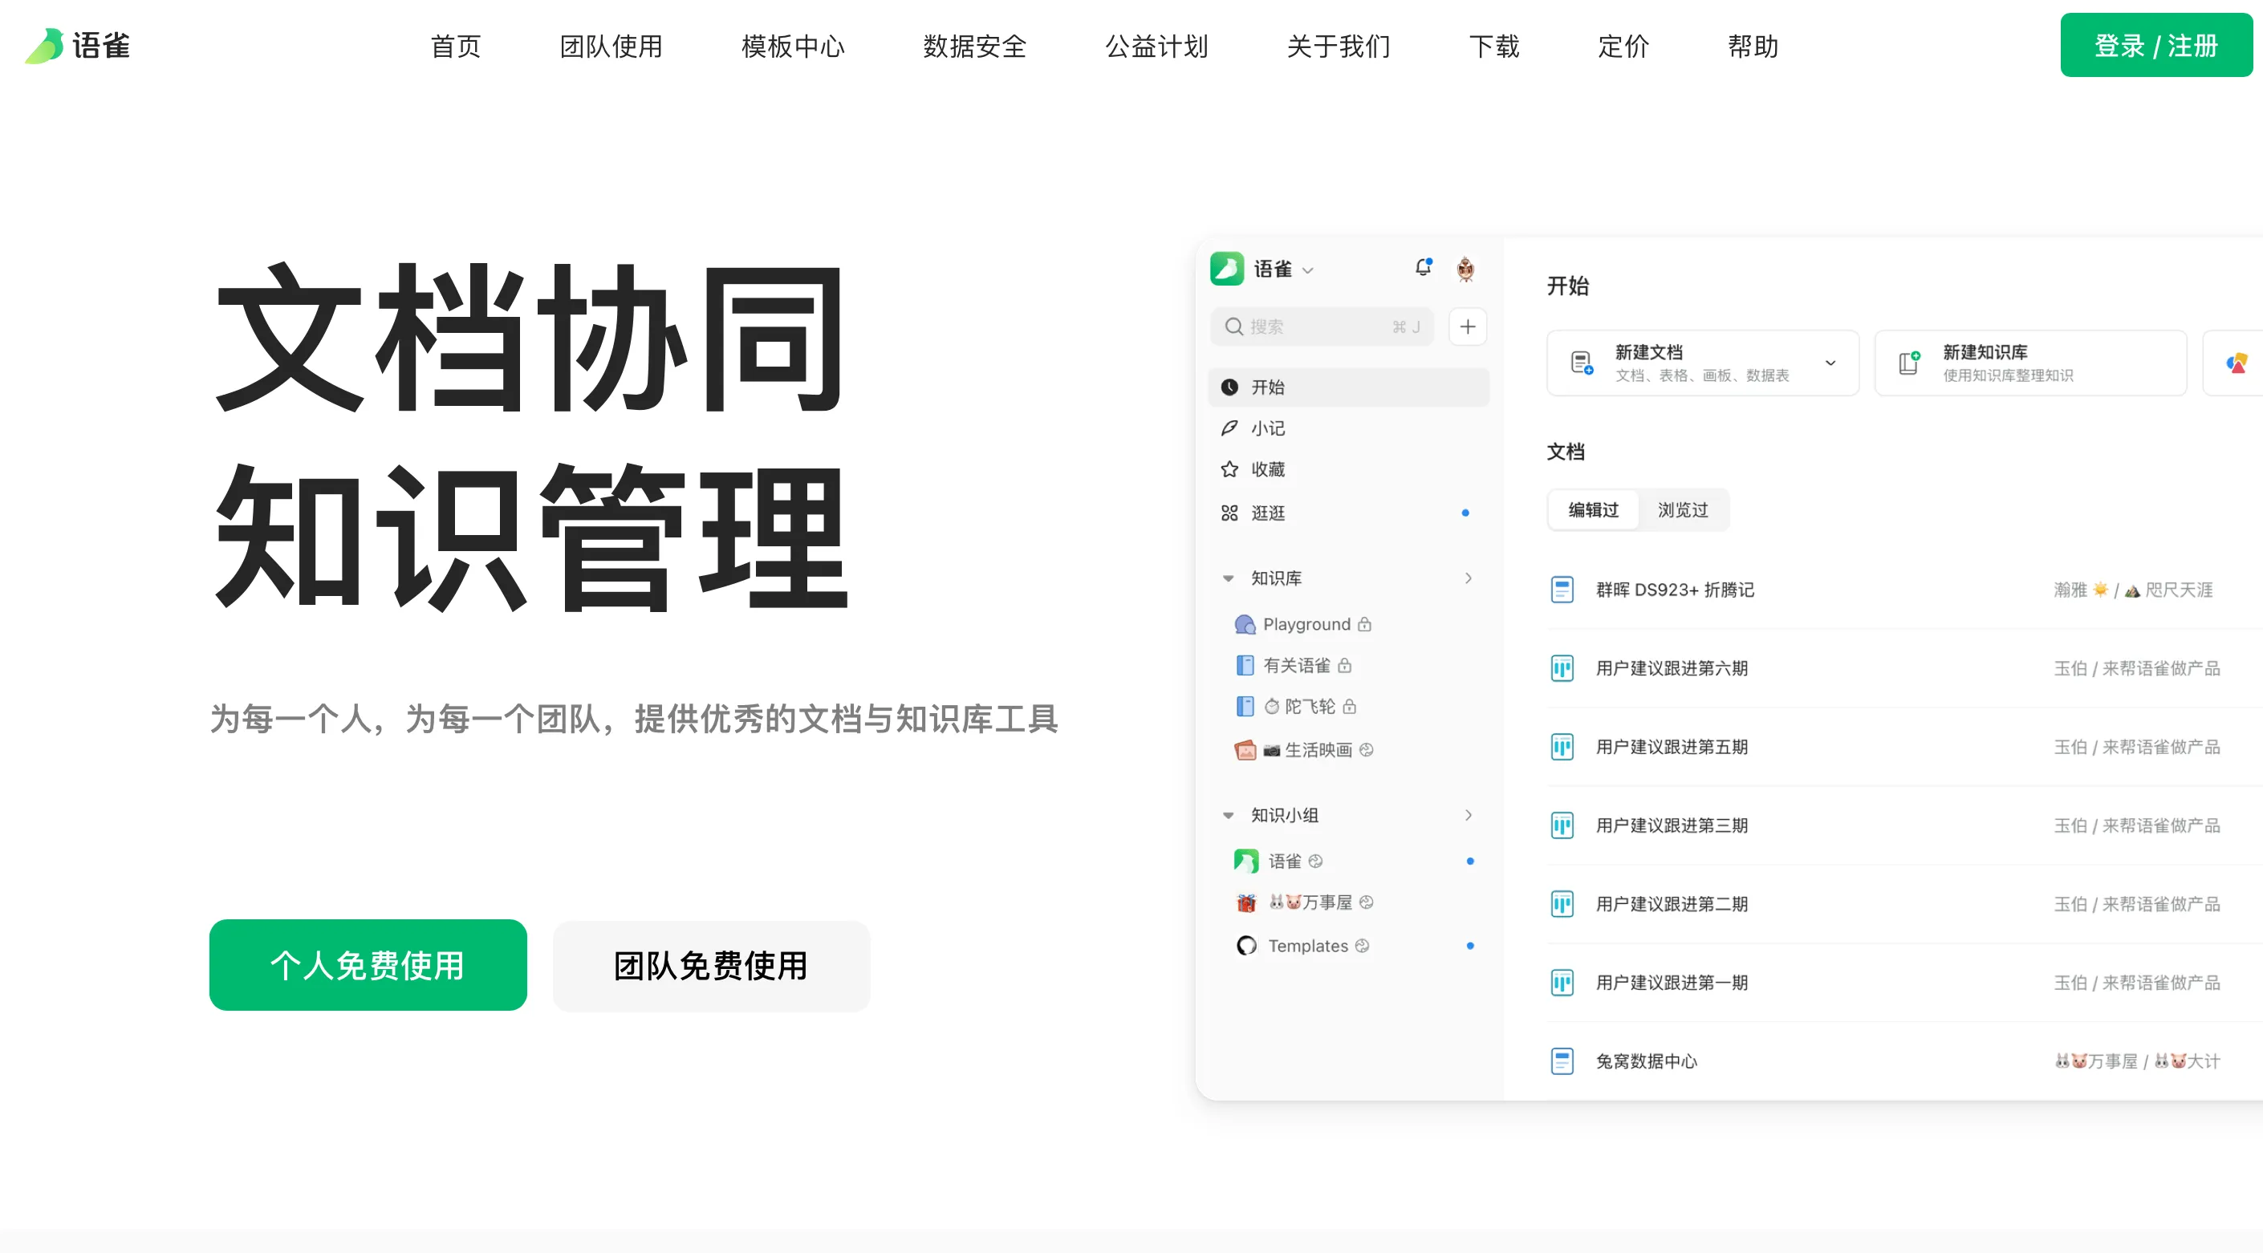Open the 知识库 right chevron

click(1468, 578)
